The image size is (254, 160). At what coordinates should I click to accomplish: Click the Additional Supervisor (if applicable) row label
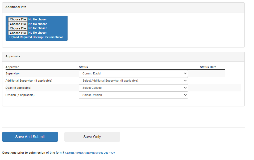(x=29, y=81)
